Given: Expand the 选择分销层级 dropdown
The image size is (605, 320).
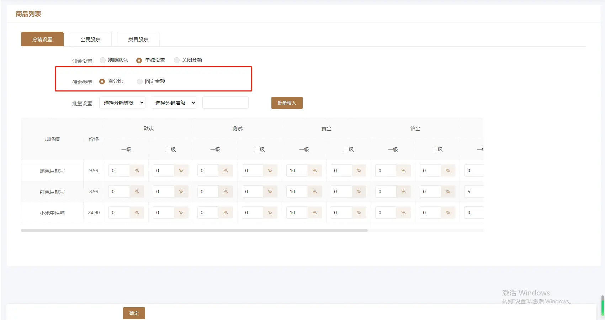Looking at the screenshot, I should click(x=174, y=103).
